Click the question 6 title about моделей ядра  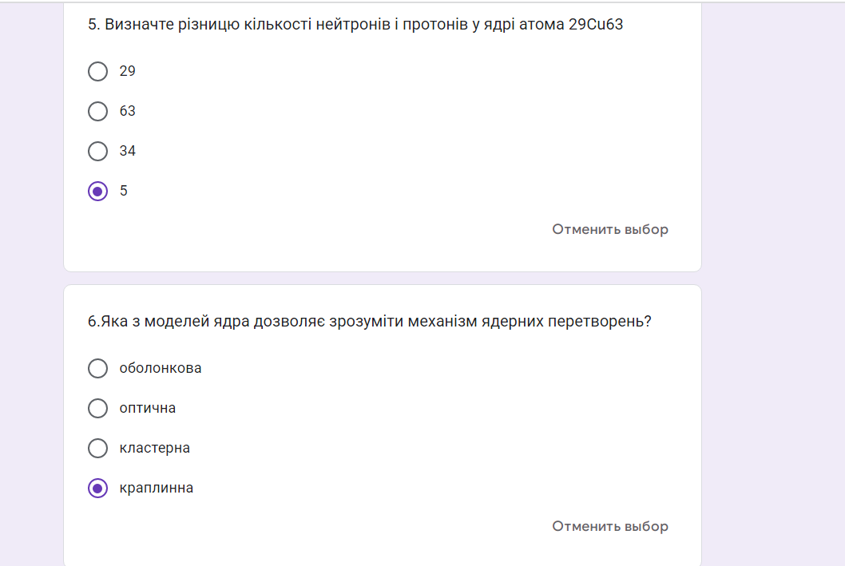(370, 322)
